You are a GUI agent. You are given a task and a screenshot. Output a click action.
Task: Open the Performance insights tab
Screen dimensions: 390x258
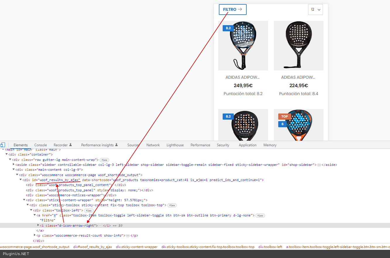point(99,145)
